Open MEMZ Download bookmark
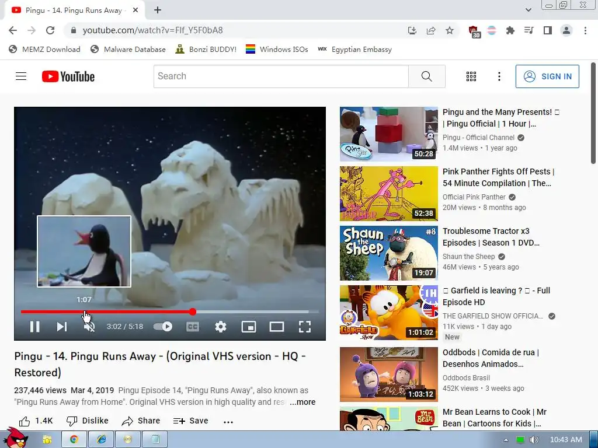The height and width of the screenshot is (448, 598). click(44, 49)
